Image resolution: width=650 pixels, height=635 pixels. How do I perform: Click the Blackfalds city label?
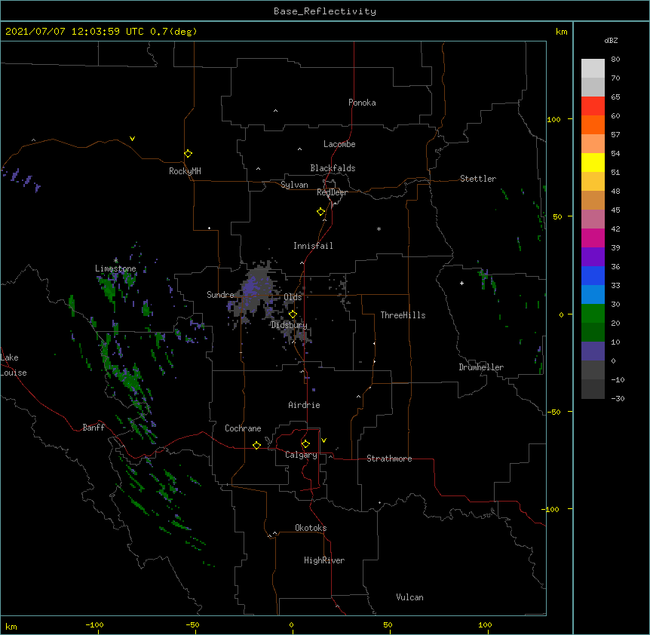pos(333,168)
